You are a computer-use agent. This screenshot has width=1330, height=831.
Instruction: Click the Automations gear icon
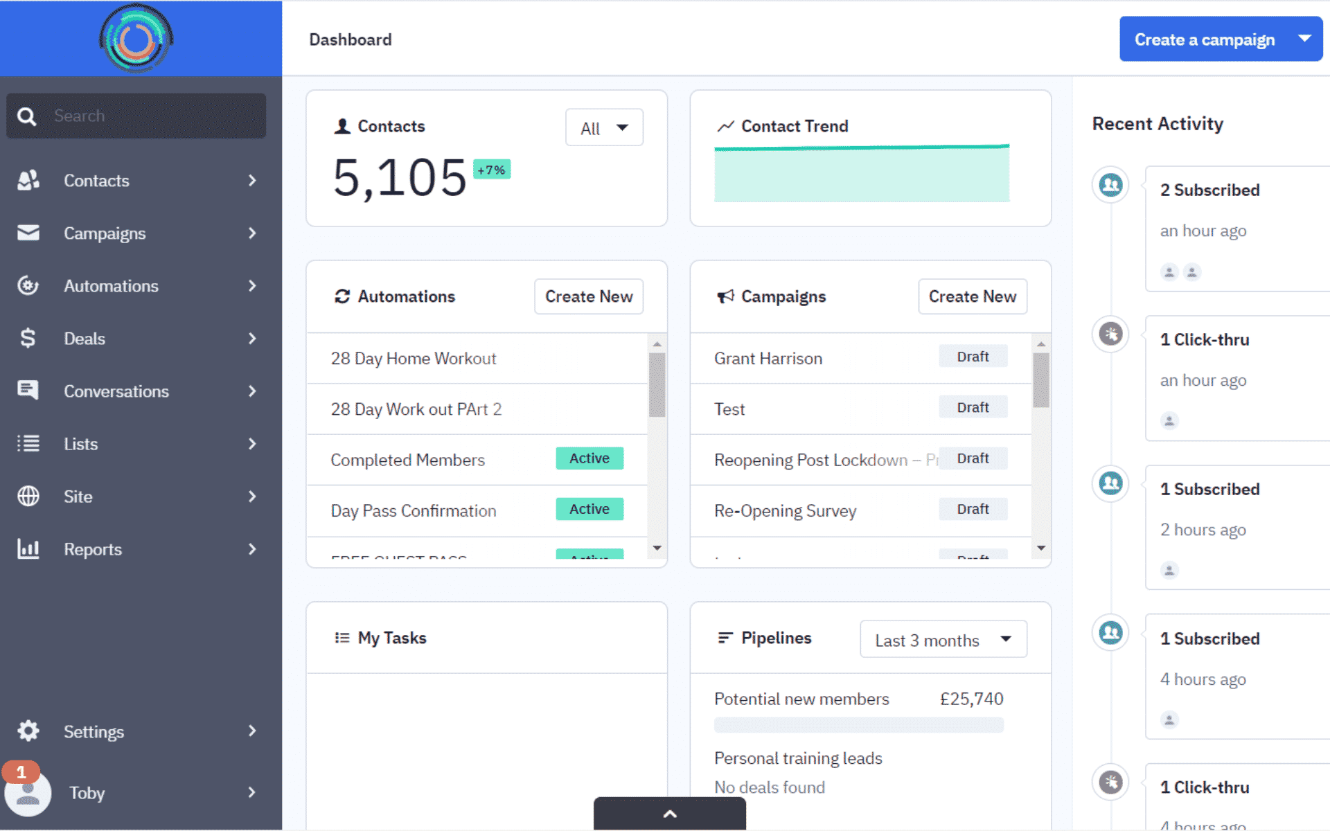[x=28, y=286]
